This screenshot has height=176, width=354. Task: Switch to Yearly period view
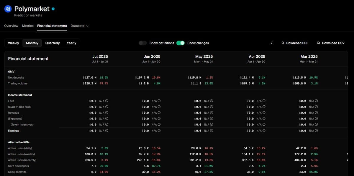71,43
